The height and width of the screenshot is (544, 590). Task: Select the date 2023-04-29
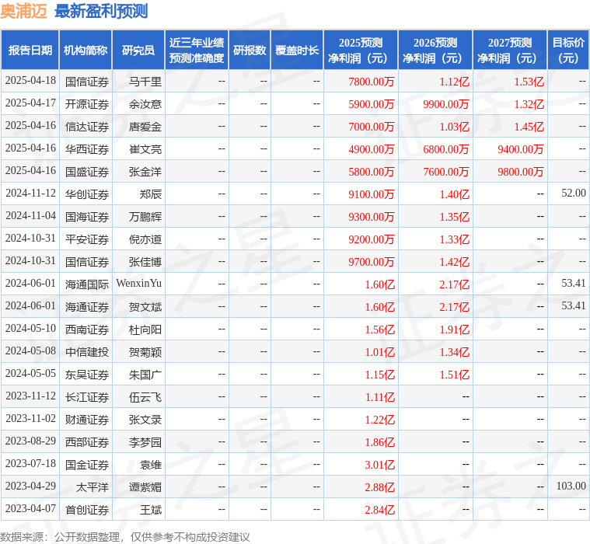(x=30, y=486)
